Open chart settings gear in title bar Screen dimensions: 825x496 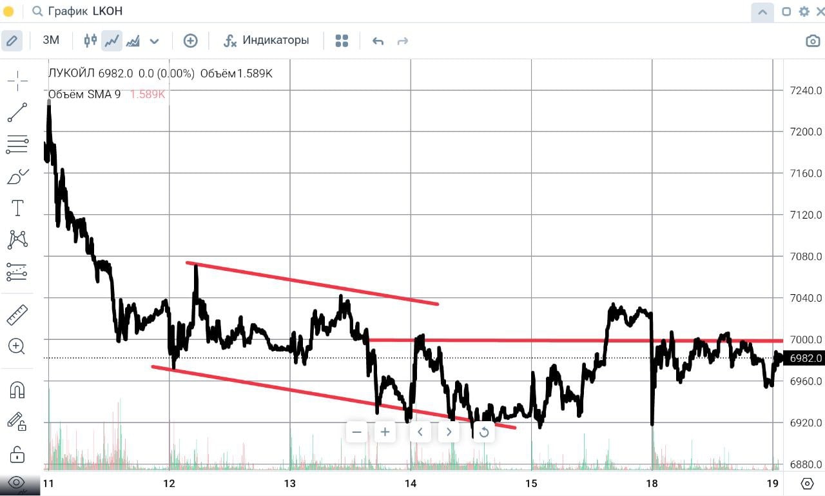tap(804, 12)
